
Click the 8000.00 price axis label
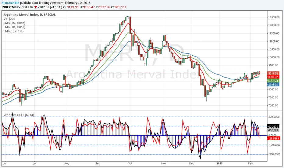tap(273, 89)
